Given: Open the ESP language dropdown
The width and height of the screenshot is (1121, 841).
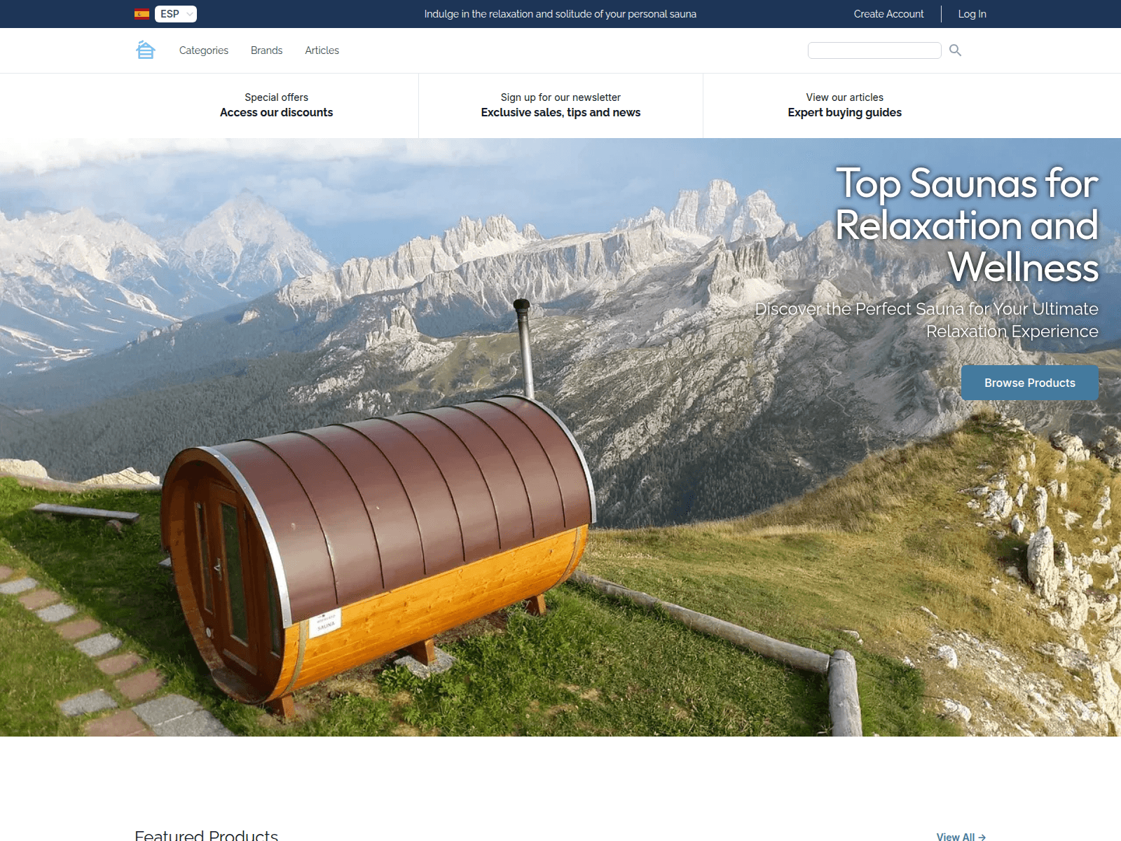Looking at the screenshot, I should coord(176,14).
